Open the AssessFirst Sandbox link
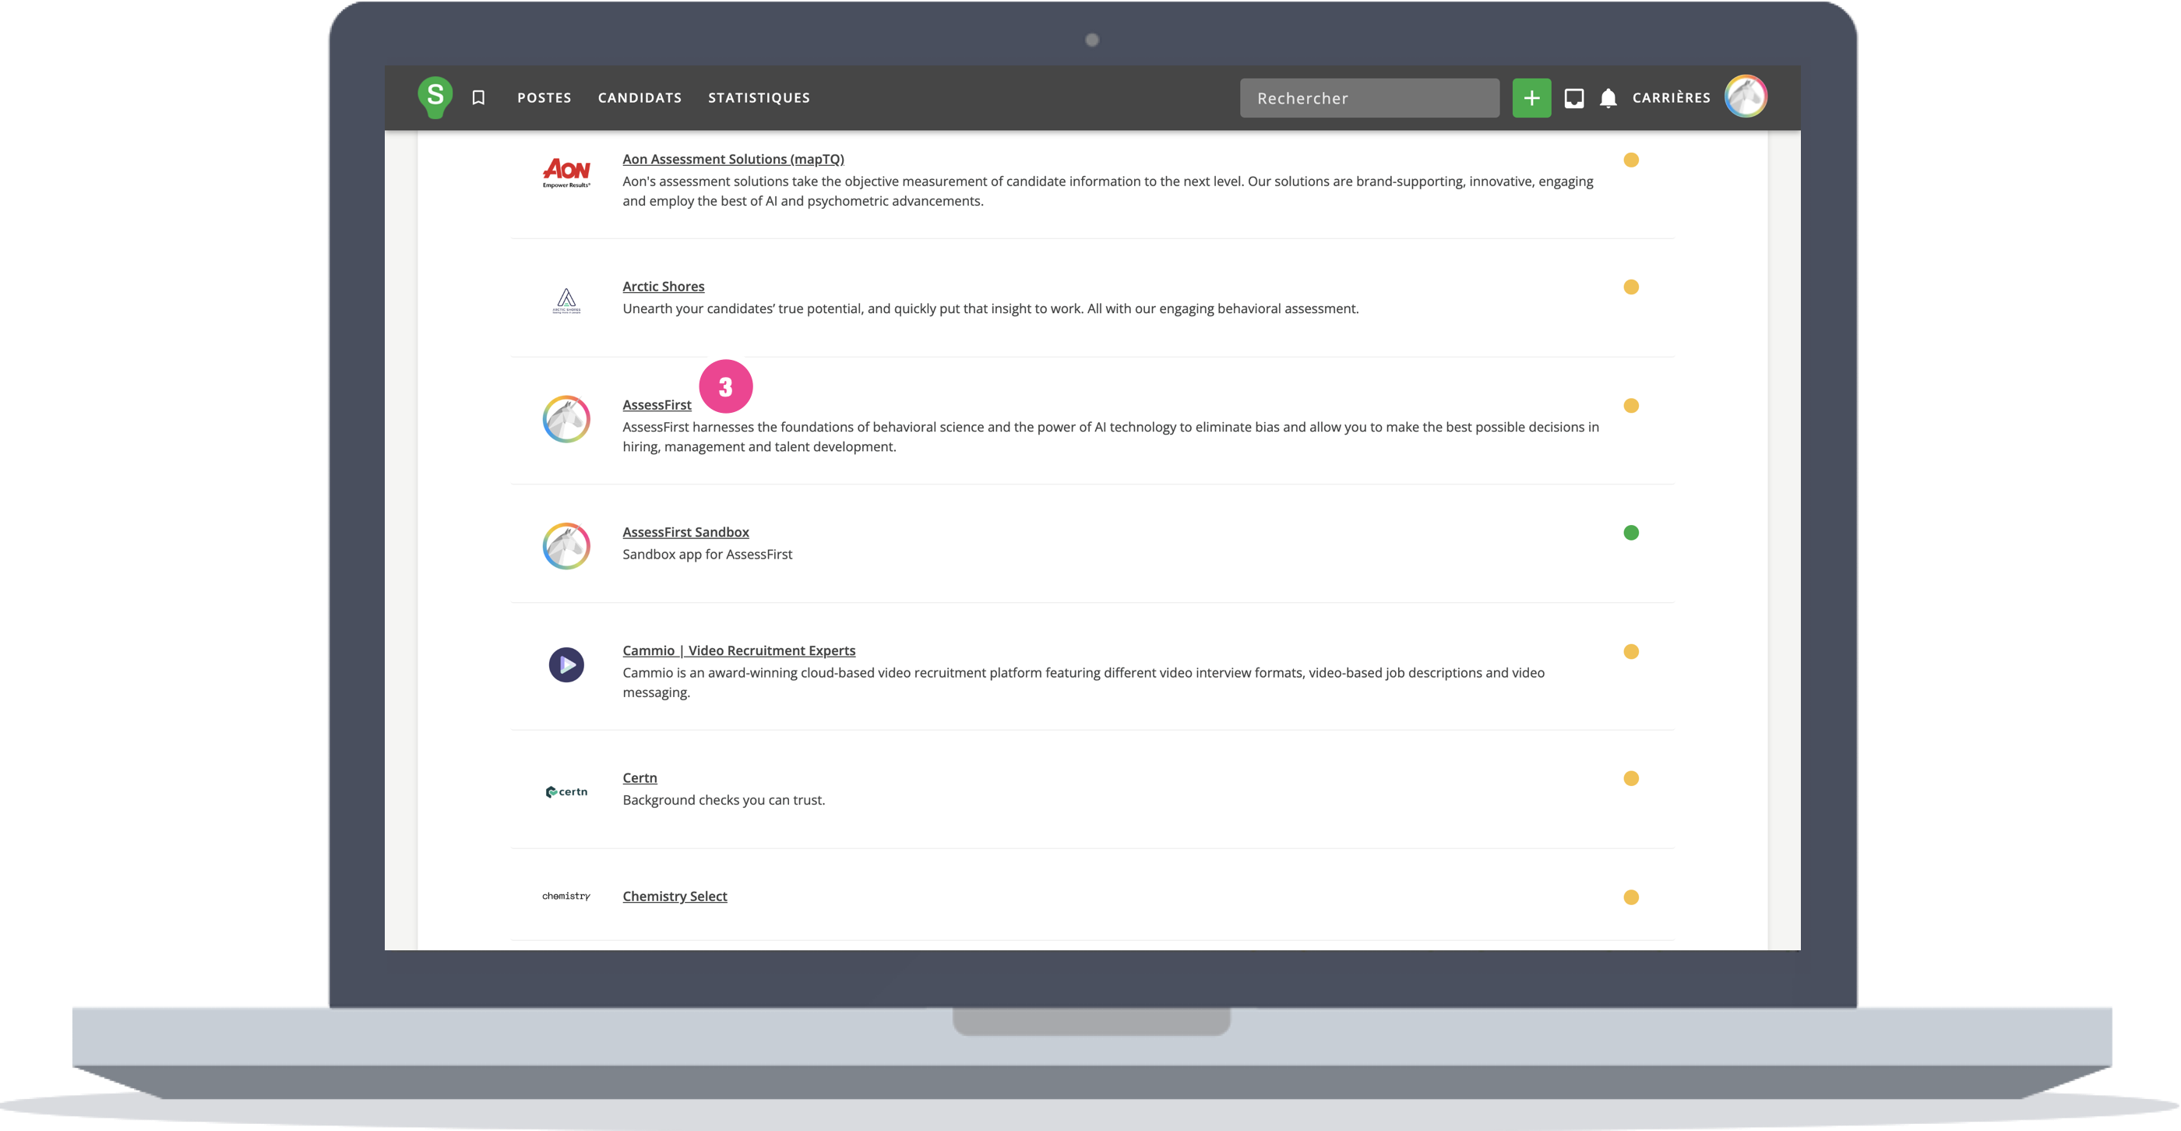Viewport: 2181px width, 1131px height. [x=685, y=533]
